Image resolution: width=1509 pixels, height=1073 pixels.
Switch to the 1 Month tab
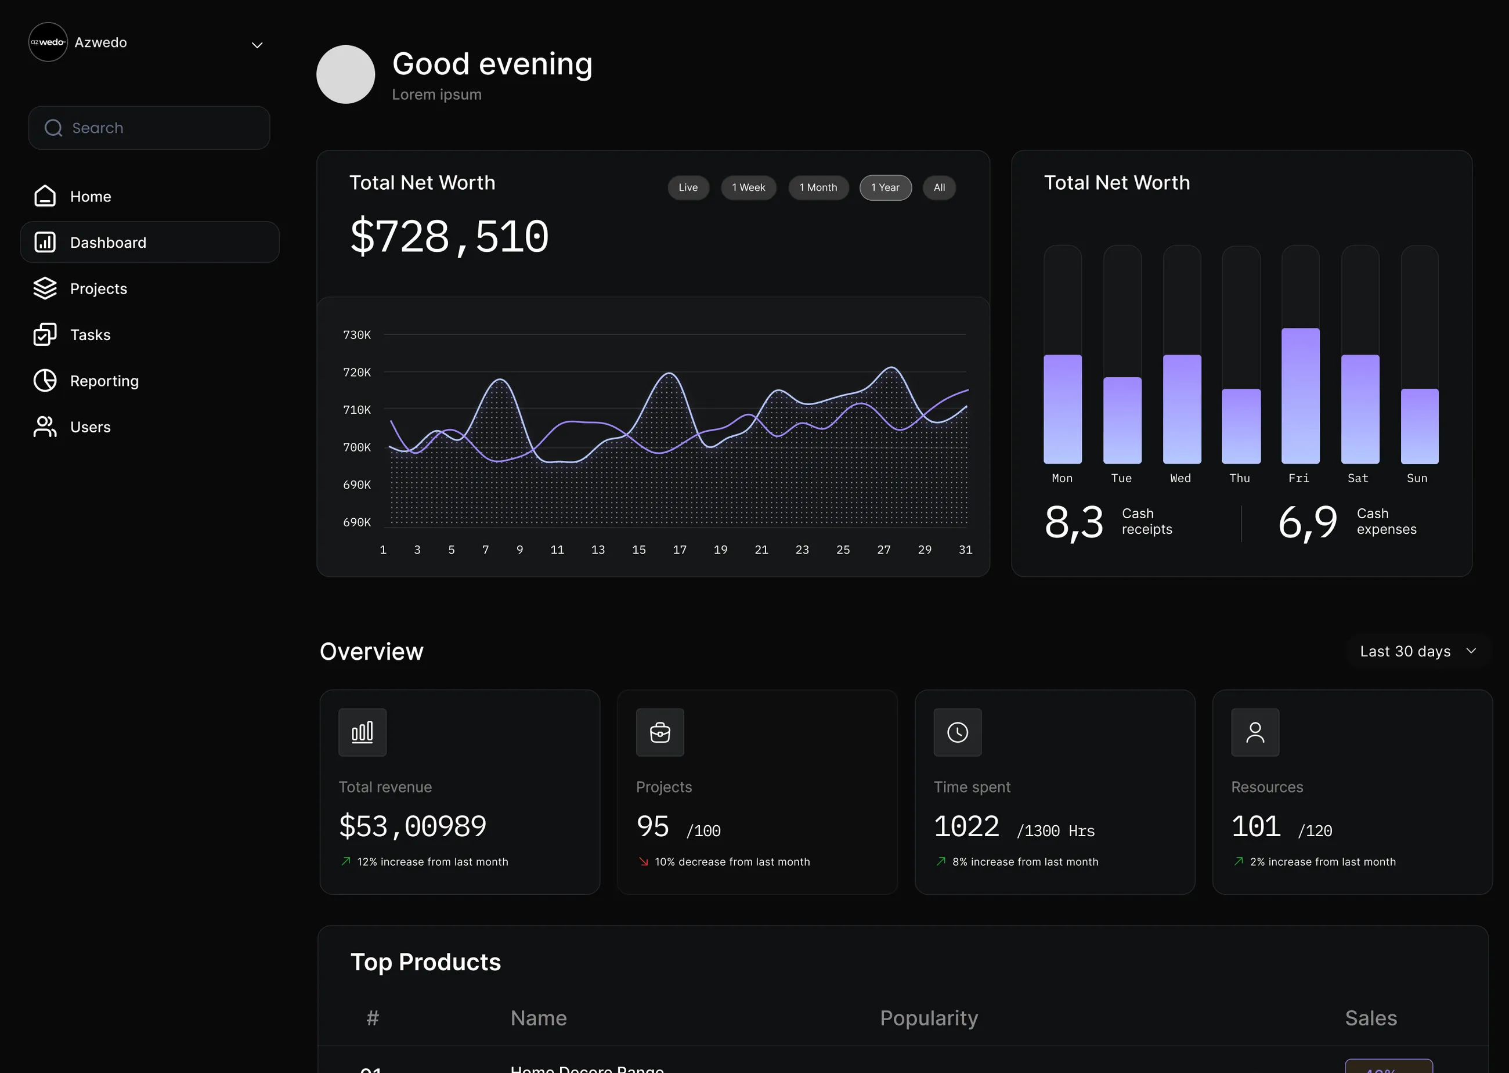tap(818, 187)
